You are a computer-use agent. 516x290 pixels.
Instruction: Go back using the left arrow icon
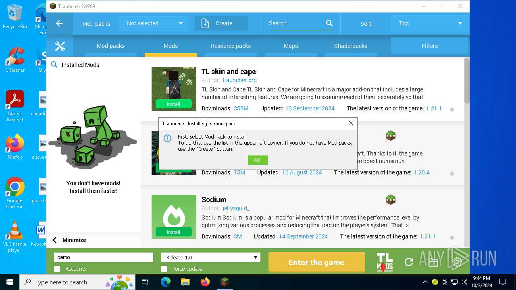[59, 23]
